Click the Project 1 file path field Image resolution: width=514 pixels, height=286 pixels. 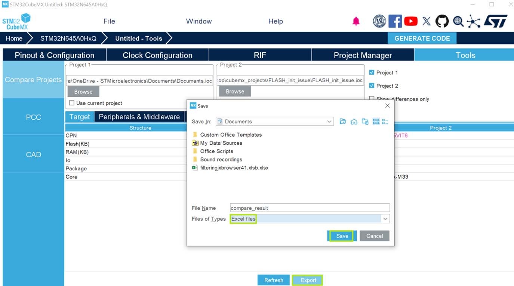(140, 80)
